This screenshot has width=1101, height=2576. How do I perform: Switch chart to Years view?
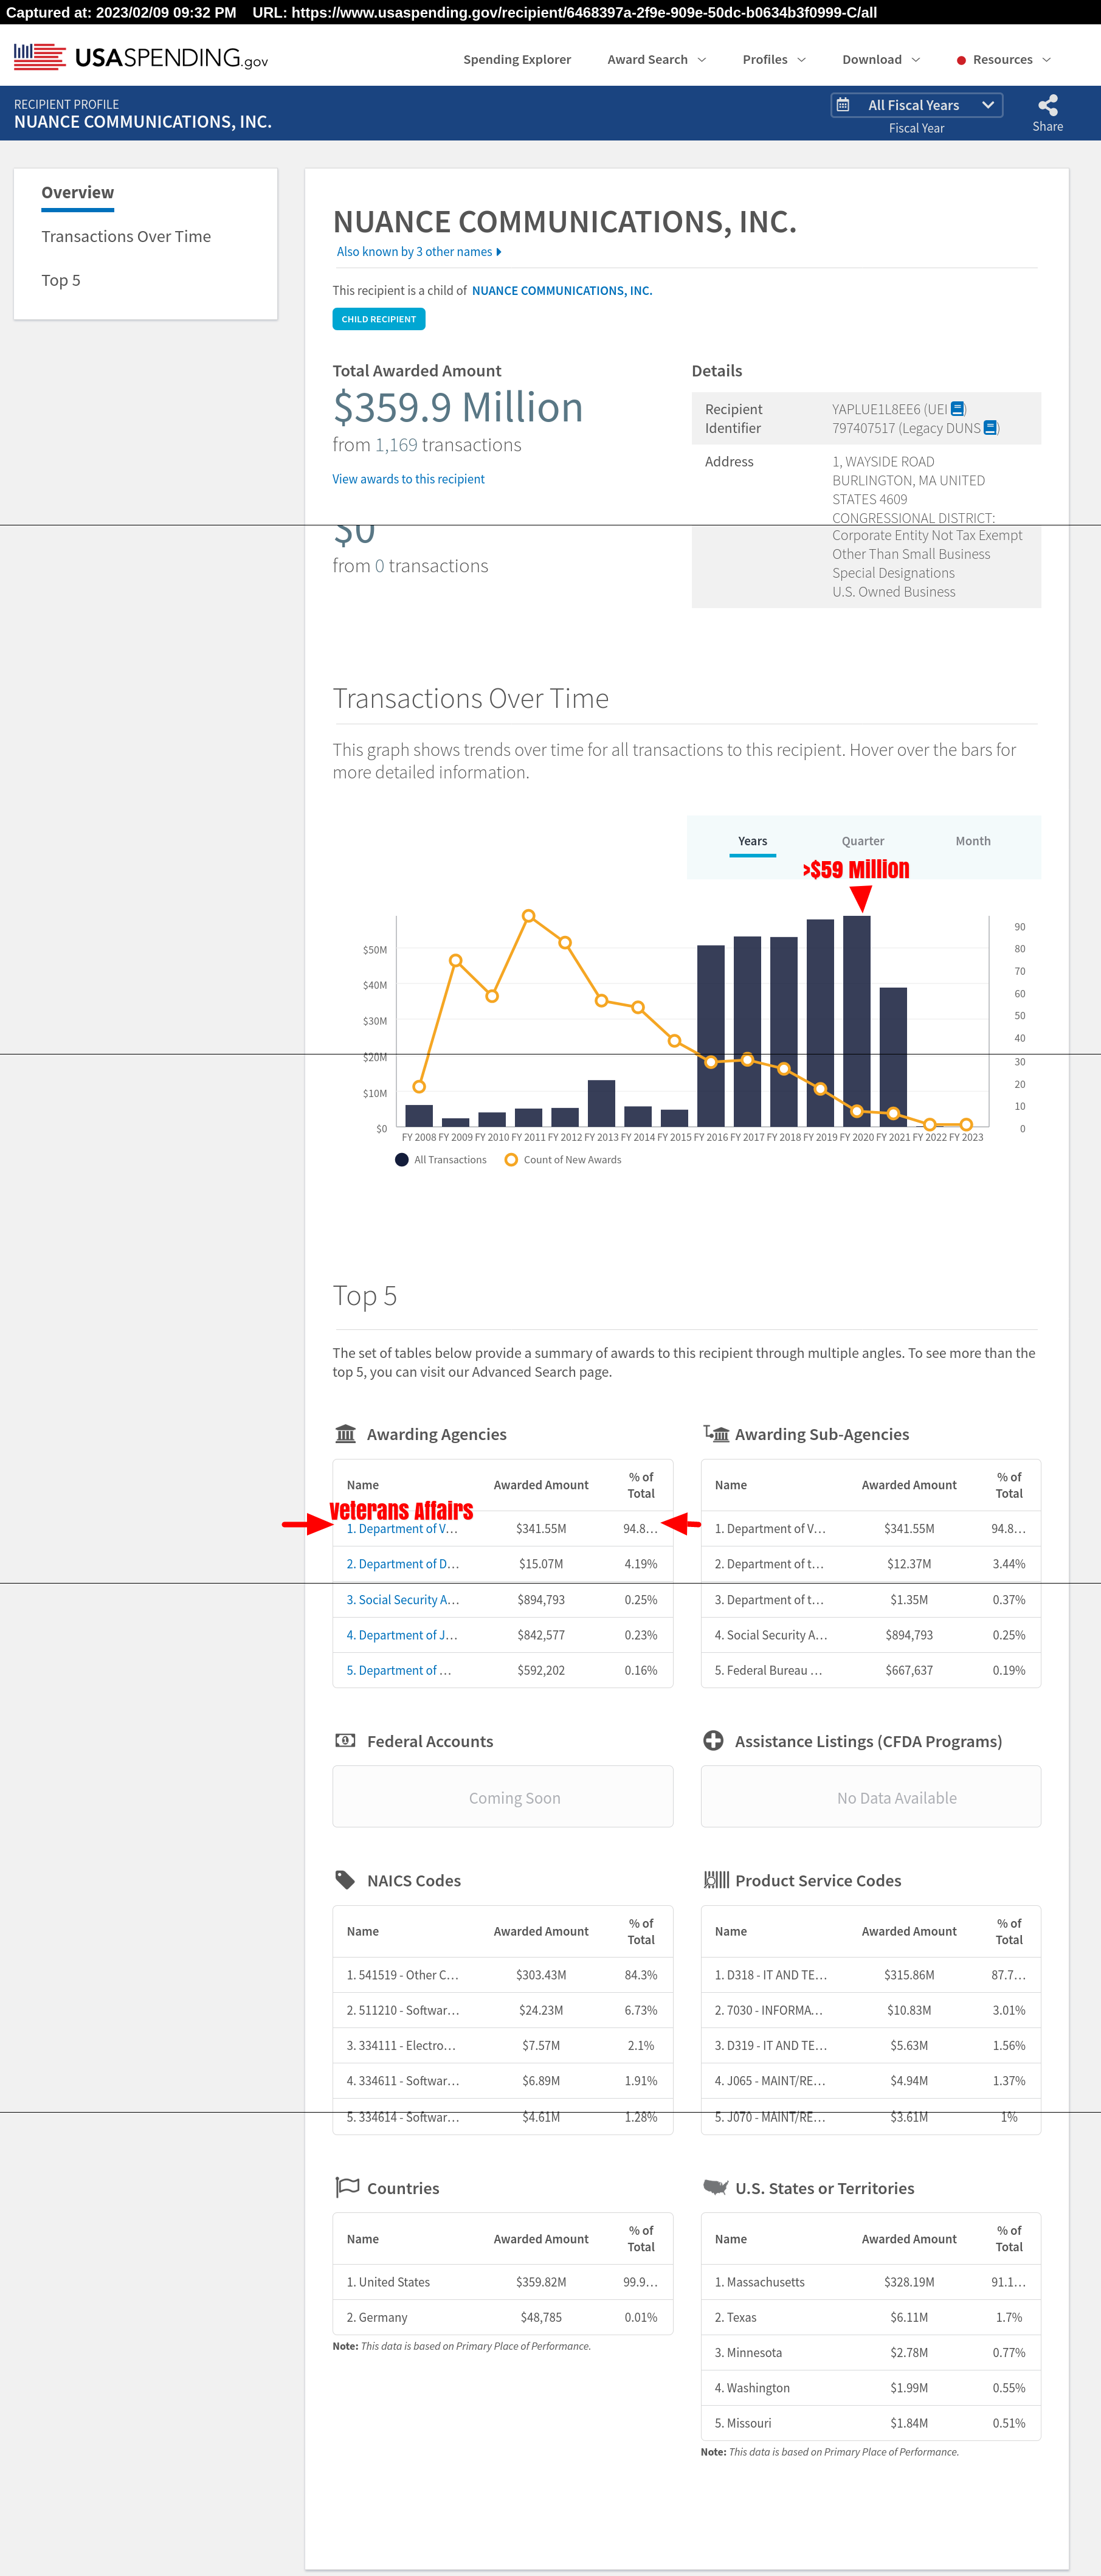(752, 841)
